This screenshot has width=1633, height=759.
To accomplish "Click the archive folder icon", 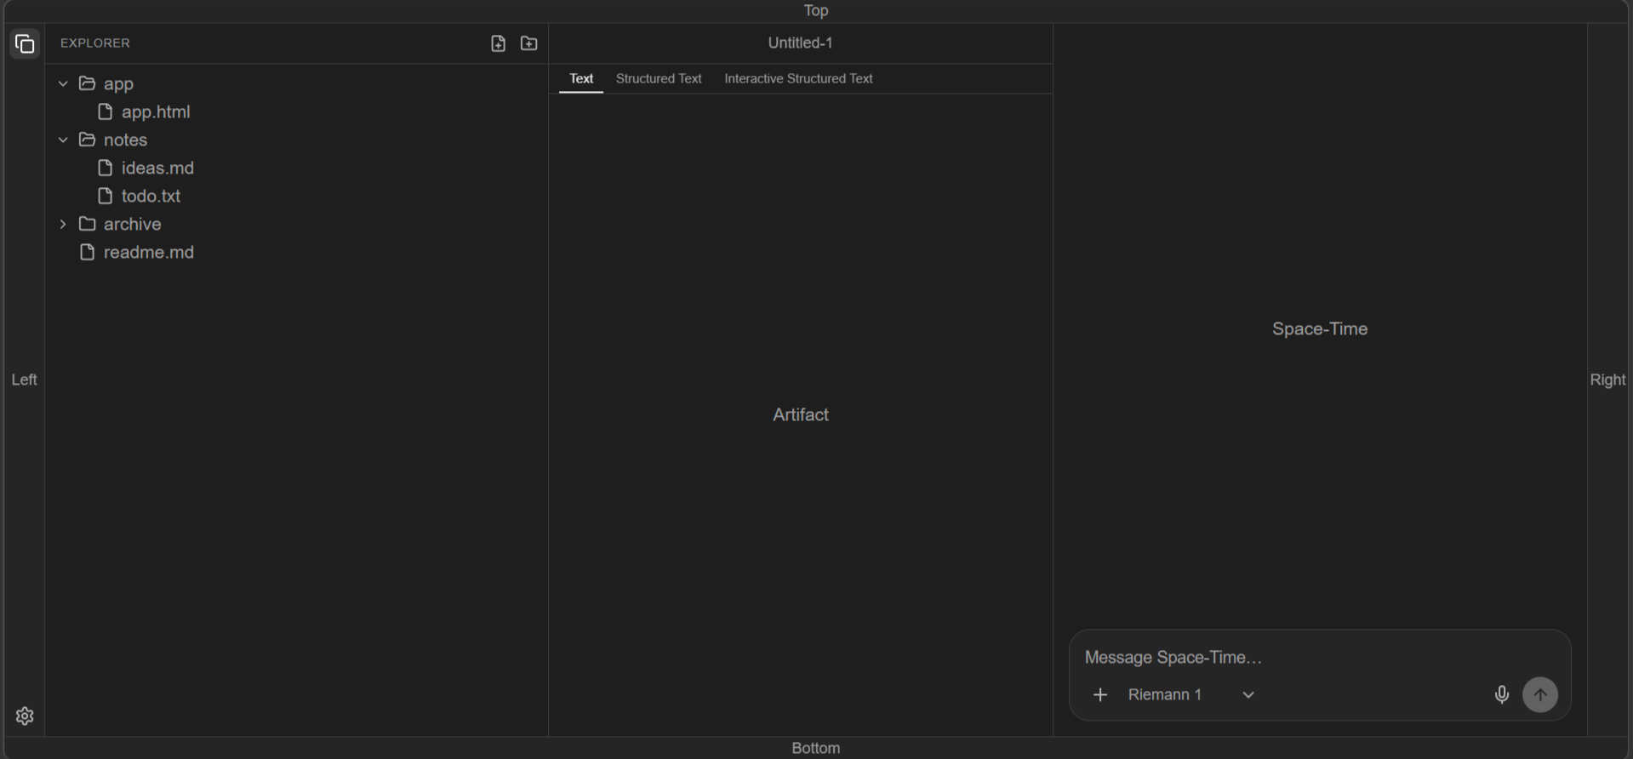I will coord(87,224).
